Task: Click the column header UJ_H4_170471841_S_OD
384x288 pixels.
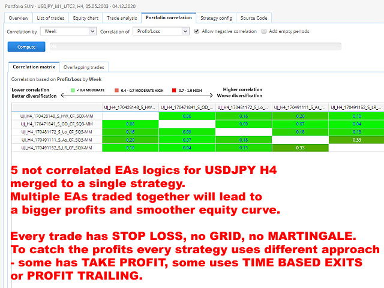Action: (187, 107)
